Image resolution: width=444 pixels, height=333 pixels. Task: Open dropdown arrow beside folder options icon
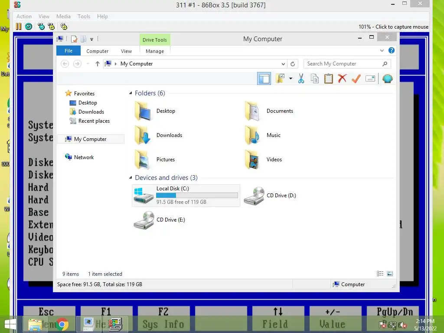click(291, 78)
